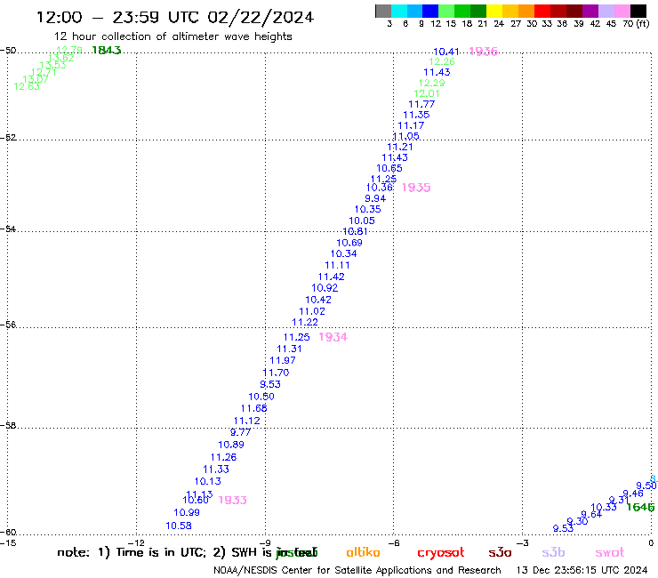Click the pink time stamp '1936'

tap(483, 52)
